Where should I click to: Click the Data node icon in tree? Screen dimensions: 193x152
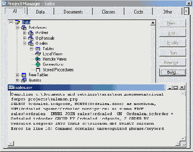(18, 22)
